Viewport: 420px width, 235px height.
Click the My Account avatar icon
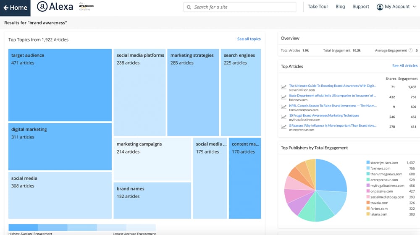pyautogui.click(x=380, y=7)
